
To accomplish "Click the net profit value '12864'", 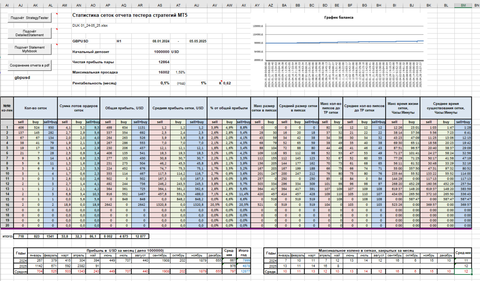I will pos(164,62).
